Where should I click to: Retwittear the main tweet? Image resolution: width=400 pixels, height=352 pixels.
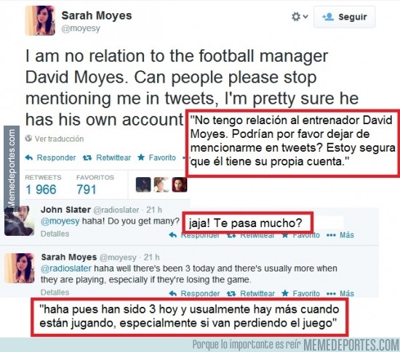click(107, 157)
